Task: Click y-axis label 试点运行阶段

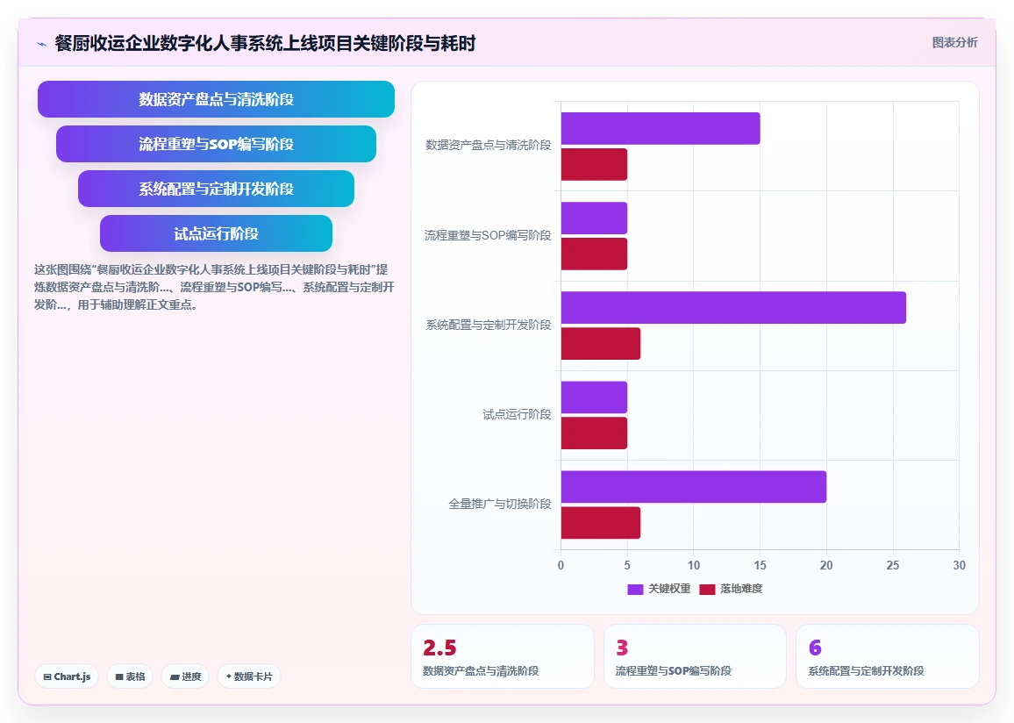Action: 517,414
